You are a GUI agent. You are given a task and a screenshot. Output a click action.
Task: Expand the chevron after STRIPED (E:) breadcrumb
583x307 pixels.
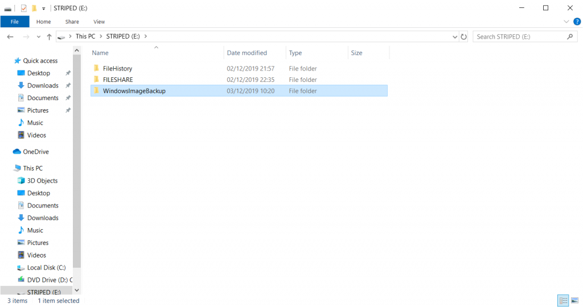[x=146, y=36]
